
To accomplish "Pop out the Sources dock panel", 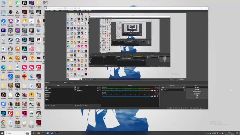I will [x=100, y=85].
